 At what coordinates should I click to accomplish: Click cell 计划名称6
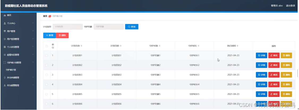77,104
